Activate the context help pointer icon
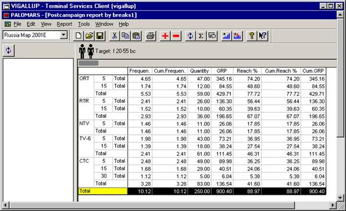 point(263,35)
